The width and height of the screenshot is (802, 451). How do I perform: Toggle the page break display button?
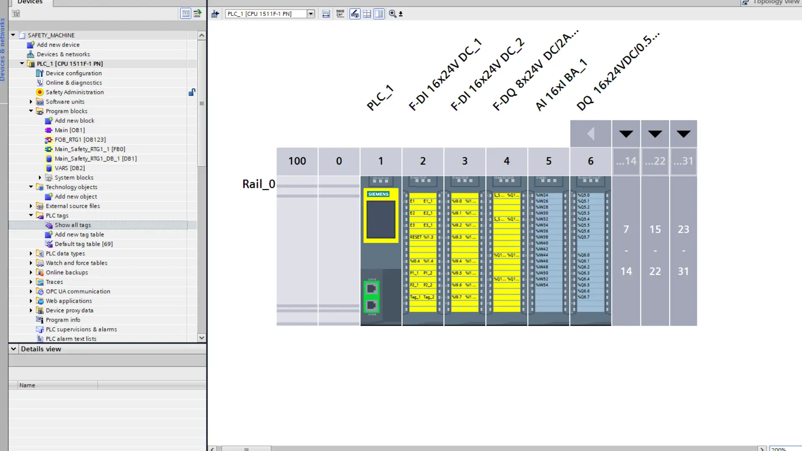click(367, 14)
